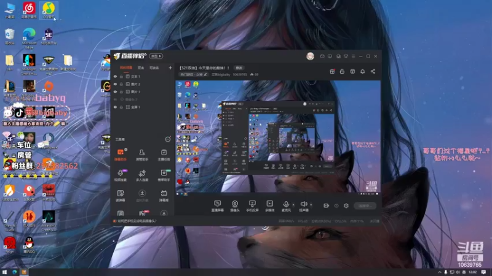Edit the 热门游戏 category tag
Image resolution: width=492 pixels, height=276 pixels.
[193, 74]
